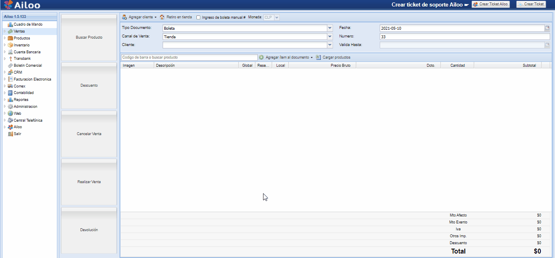Click the Descripción column header
Image resolution: width=555 pixels, height=258 pixels.
click(196, 66)
